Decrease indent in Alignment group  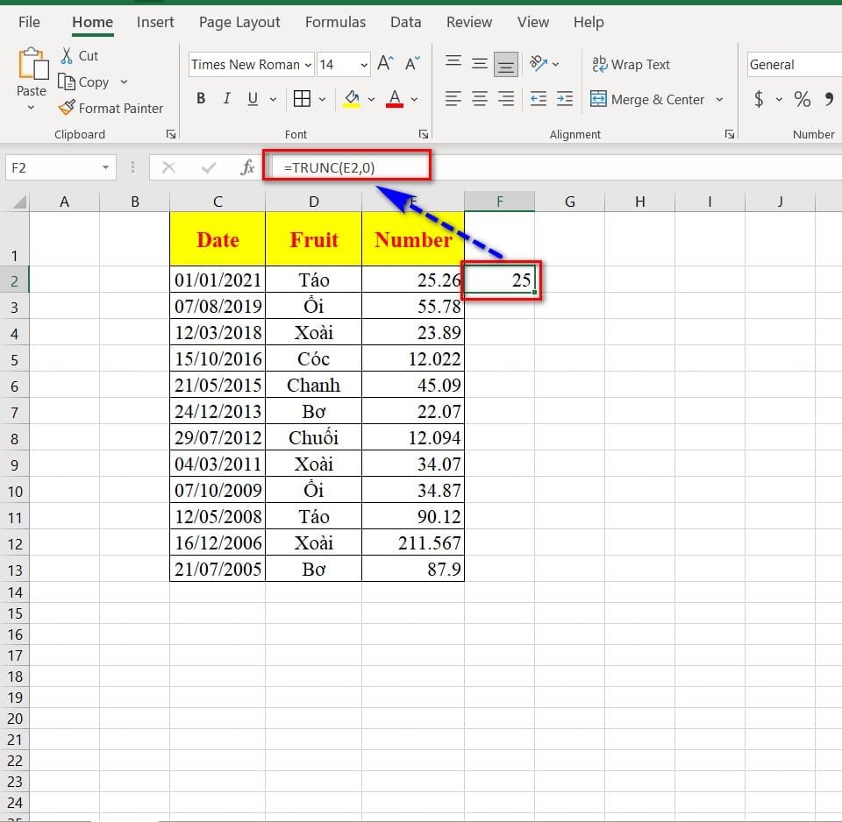pyautogui.click(x=538, y=99)
